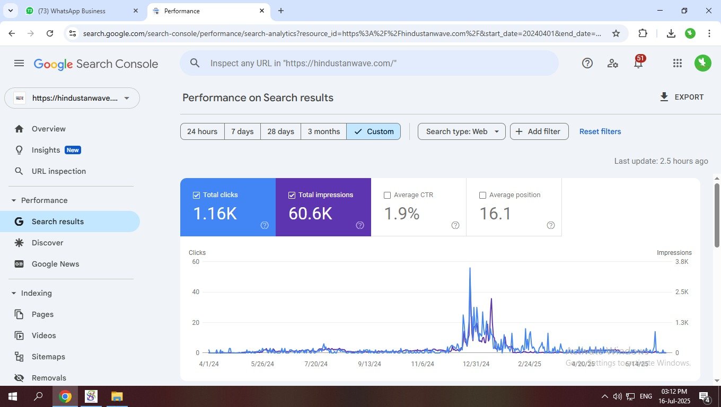The image size is (721, 407).
Task: Click Total clicks help icon
Action: tap(265, 225)
